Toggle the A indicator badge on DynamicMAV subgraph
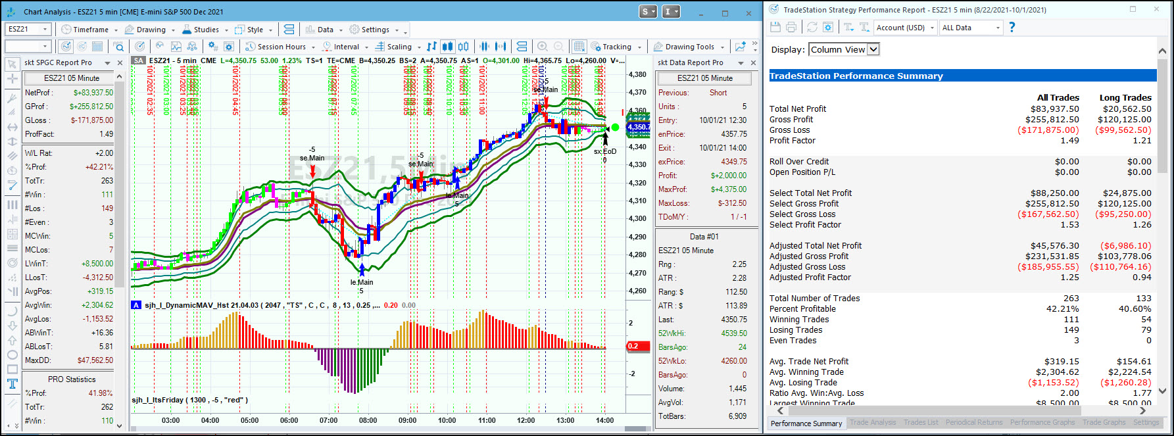The image size is (1174, 436). 136,305
